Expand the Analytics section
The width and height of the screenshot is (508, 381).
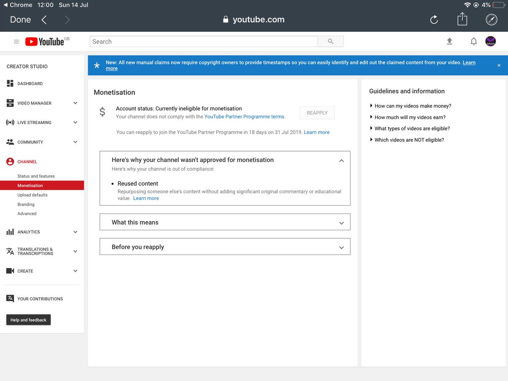tap(75, 232)
